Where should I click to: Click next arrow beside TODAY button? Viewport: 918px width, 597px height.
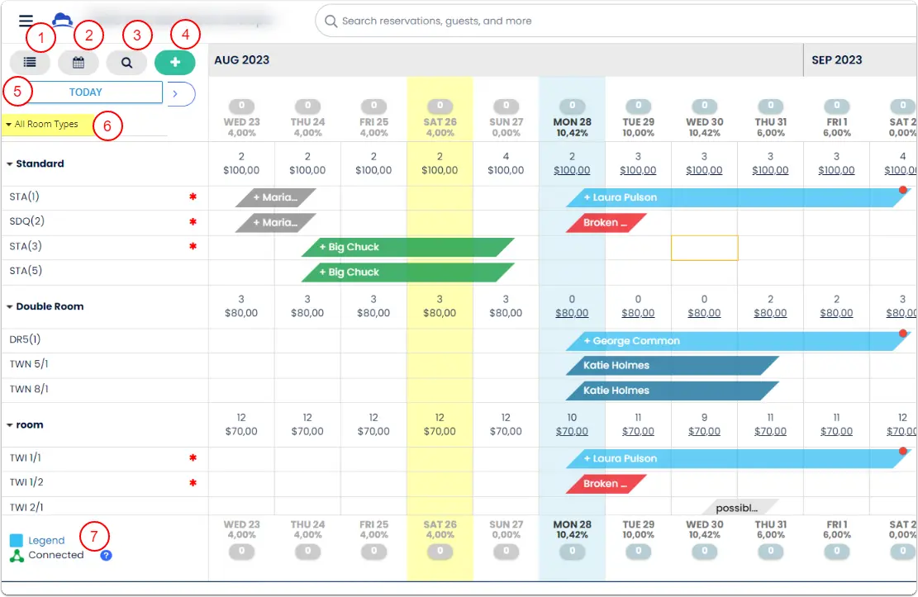176,93
